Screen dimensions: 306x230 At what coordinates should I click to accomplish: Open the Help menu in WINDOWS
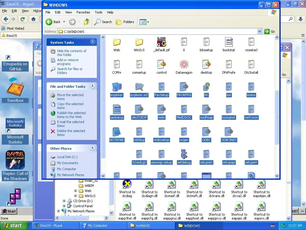click(110, 12)
